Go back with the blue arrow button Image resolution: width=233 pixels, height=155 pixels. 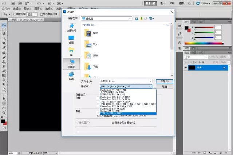click(137, 18)
